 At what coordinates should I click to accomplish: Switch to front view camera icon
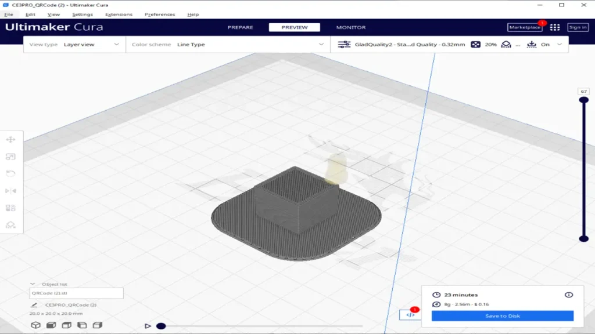pos(51,325)
